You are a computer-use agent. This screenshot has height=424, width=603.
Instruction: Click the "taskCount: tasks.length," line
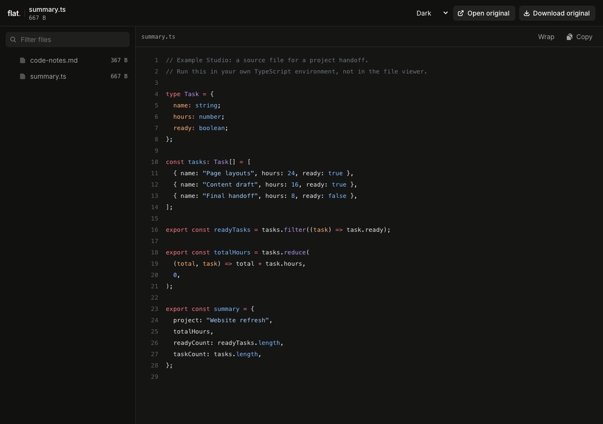217,354
